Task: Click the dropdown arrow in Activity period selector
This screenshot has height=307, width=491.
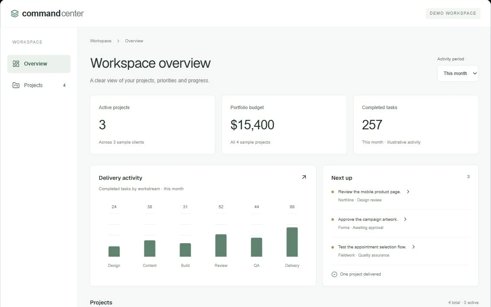Action: coord(475,73)
